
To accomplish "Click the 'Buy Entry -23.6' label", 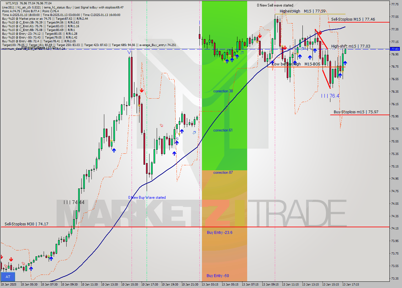I will point(220,232).
